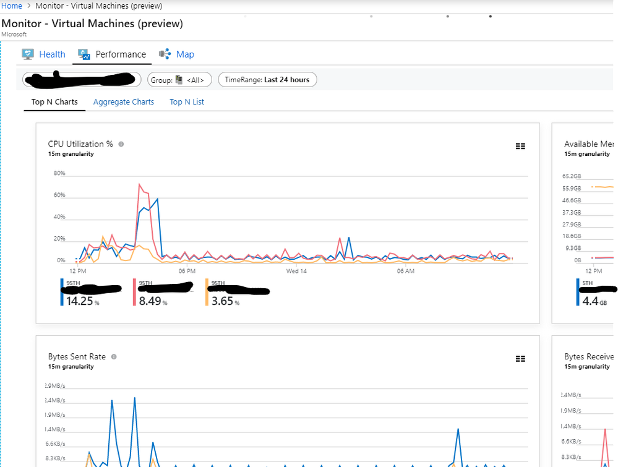Click info icon beside CPU Utilization %
Screen dimensions: 618x467
(121, 144)
